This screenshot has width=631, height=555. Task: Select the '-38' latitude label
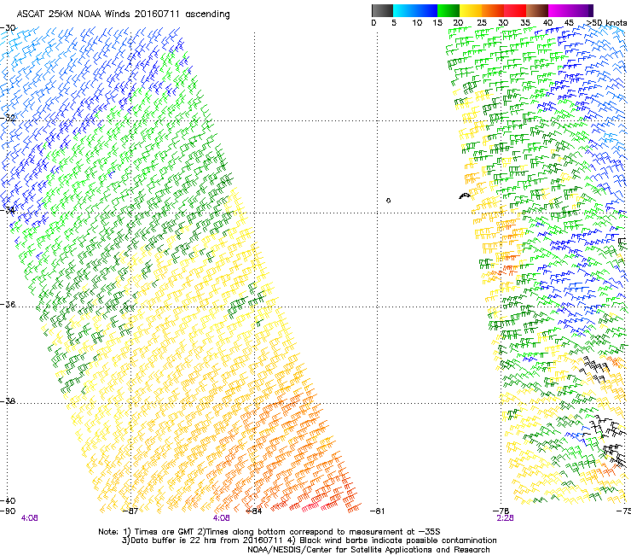8,401
